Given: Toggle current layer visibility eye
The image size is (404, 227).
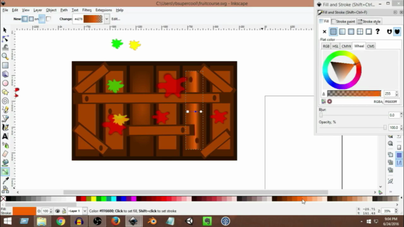Looking at the screenshot, I should [x=57, y=211].
